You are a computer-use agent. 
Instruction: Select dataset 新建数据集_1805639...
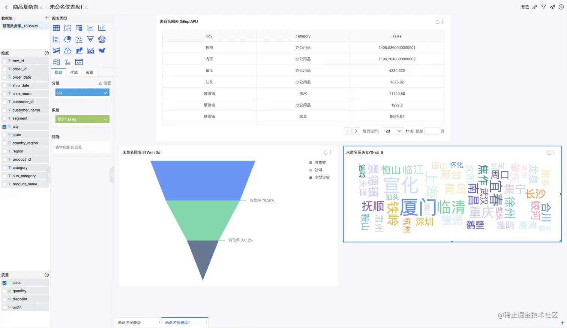click(x=25, y=26)
